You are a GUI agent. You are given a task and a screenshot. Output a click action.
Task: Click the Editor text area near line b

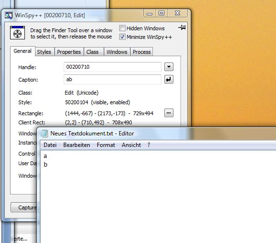pos(46,165)
